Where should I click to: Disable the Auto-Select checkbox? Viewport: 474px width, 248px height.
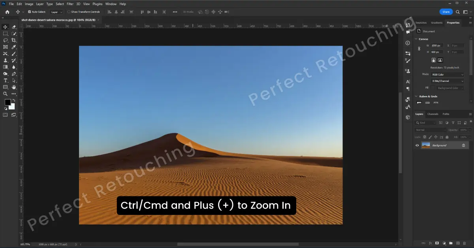30,12
